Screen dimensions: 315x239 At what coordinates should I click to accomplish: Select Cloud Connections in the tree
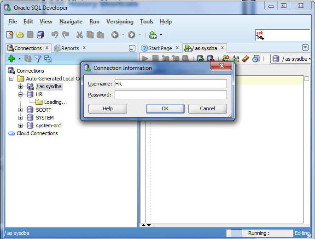click(37, 133)
